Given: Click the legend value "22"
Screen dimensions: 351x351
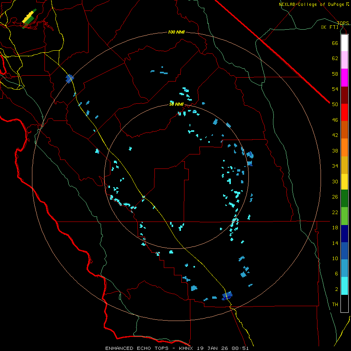Looking at the screenshot, I should (335, 212).
